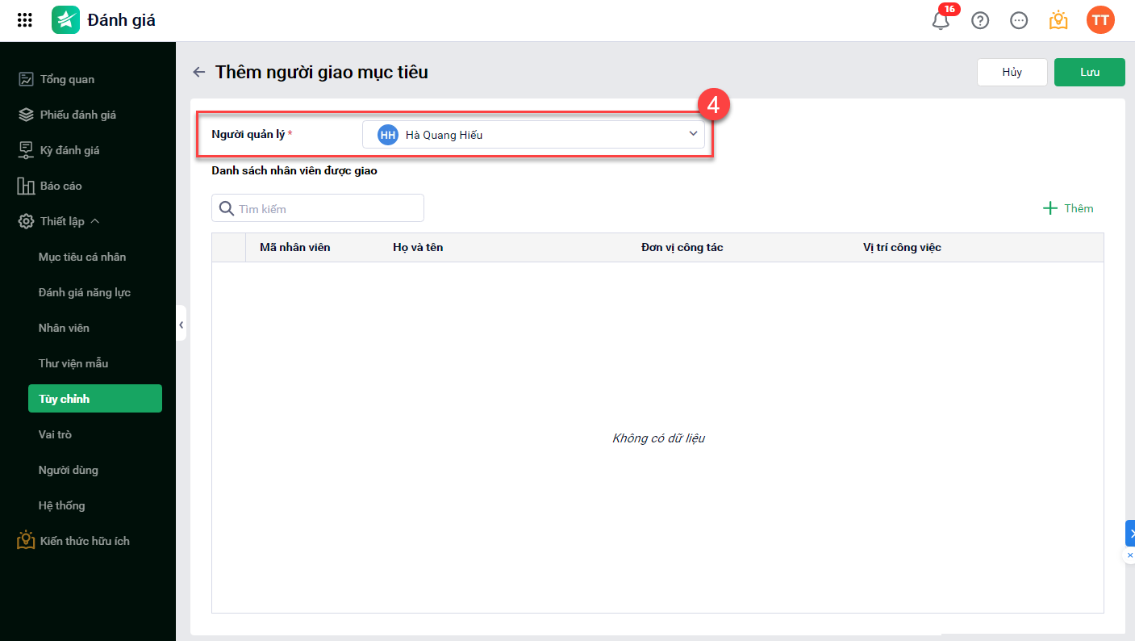
Task: Click the Họ và tên column header
Action: pos(418,247)
